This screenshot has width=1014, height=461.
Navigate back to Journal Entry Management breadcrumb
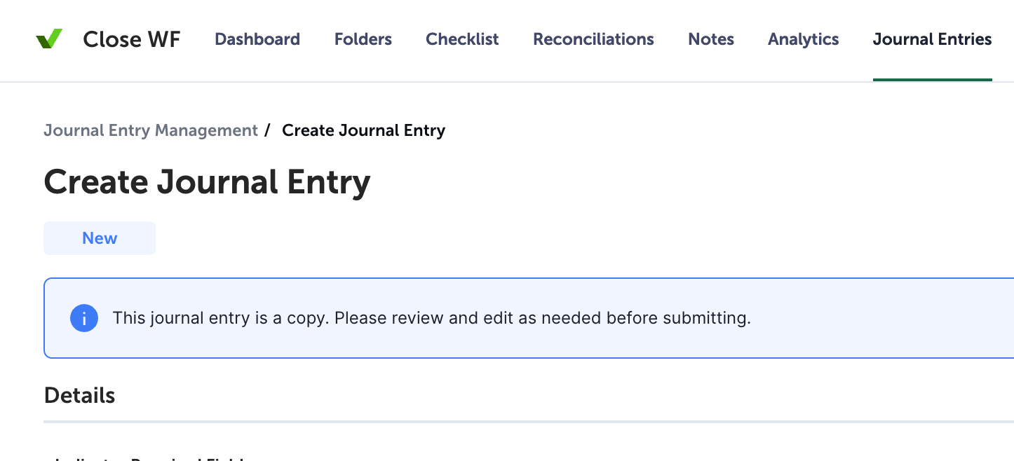click(x=151, y=130)
